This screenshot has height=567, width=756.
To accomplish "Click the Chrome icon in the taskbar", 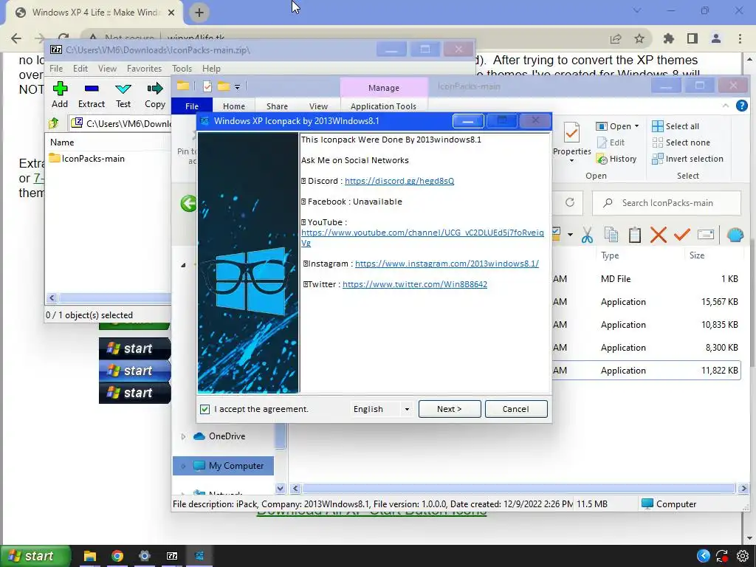I will click(117, 556).
